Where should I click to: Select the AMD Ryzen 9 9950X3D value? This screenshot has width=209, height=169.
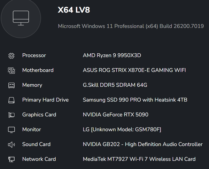112,55
